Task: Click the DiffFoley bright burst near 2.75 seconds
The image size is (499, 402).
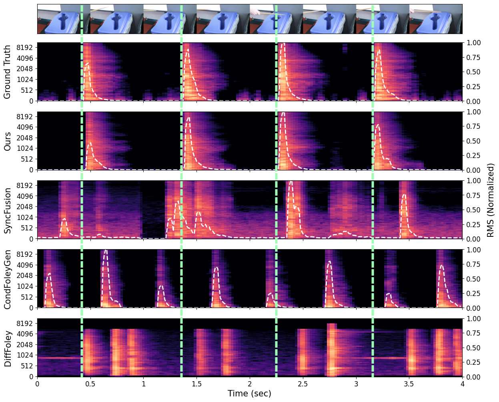Action: [x=331, y=350]
